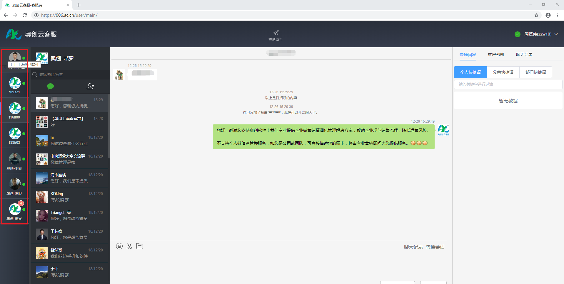Viewport: 564px width, 284px height.
Task: Click the green online status check icon
Action: (518, 34)
